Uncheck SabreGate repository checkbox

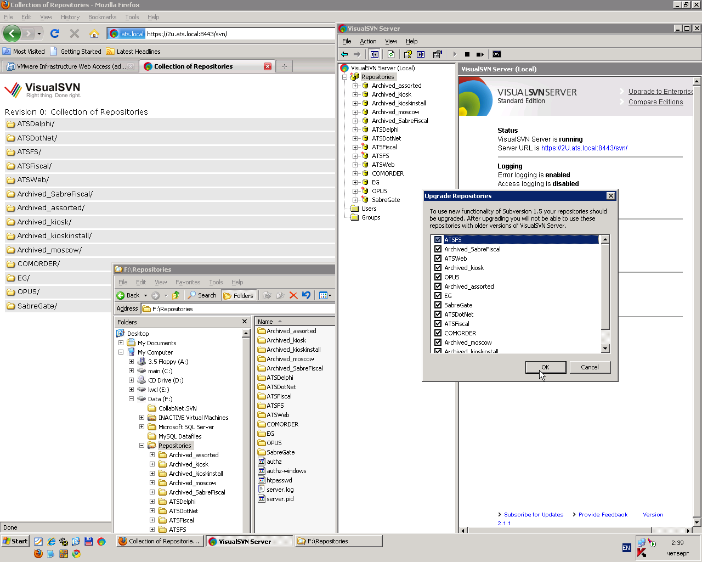[438, 305]
